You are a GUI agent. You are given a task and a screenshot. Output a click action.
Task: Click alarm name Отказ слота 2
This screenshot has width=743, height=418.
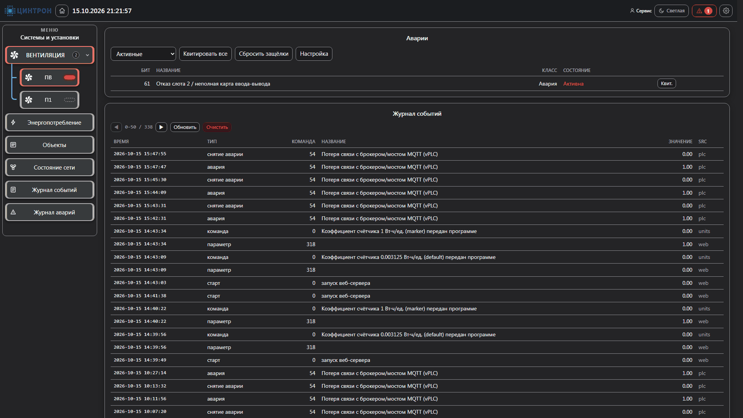coord(213,84)
